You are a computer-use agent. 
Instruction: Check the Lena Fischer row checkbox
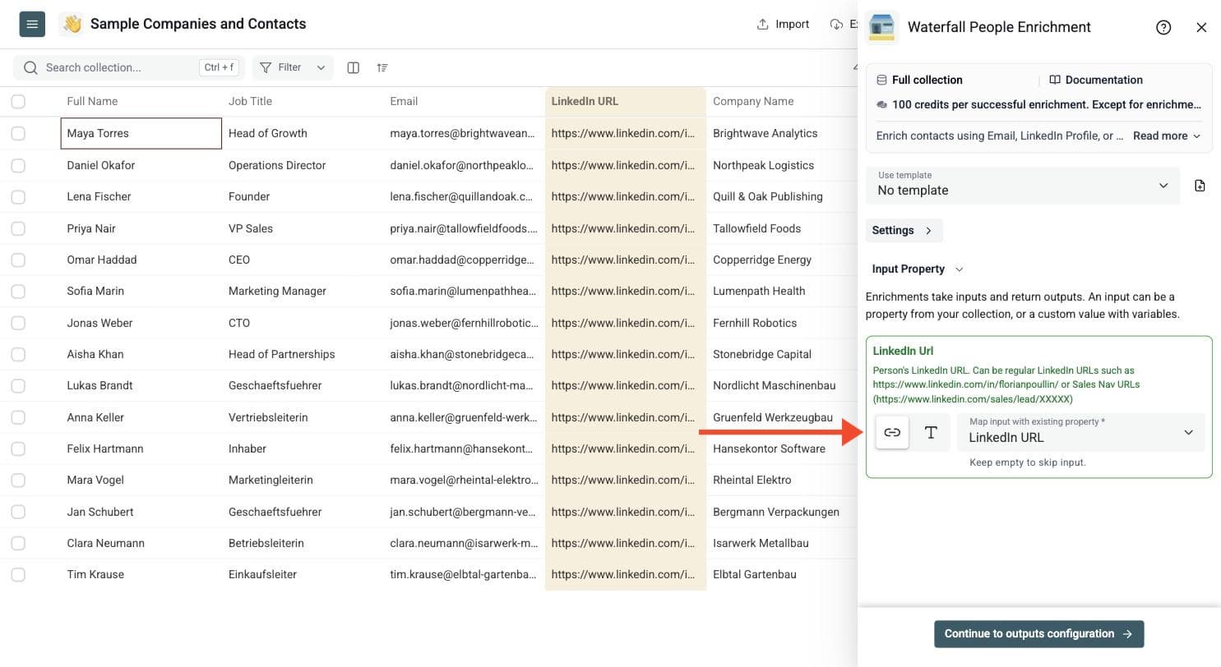pyautogui.click(x=18, y=196)
